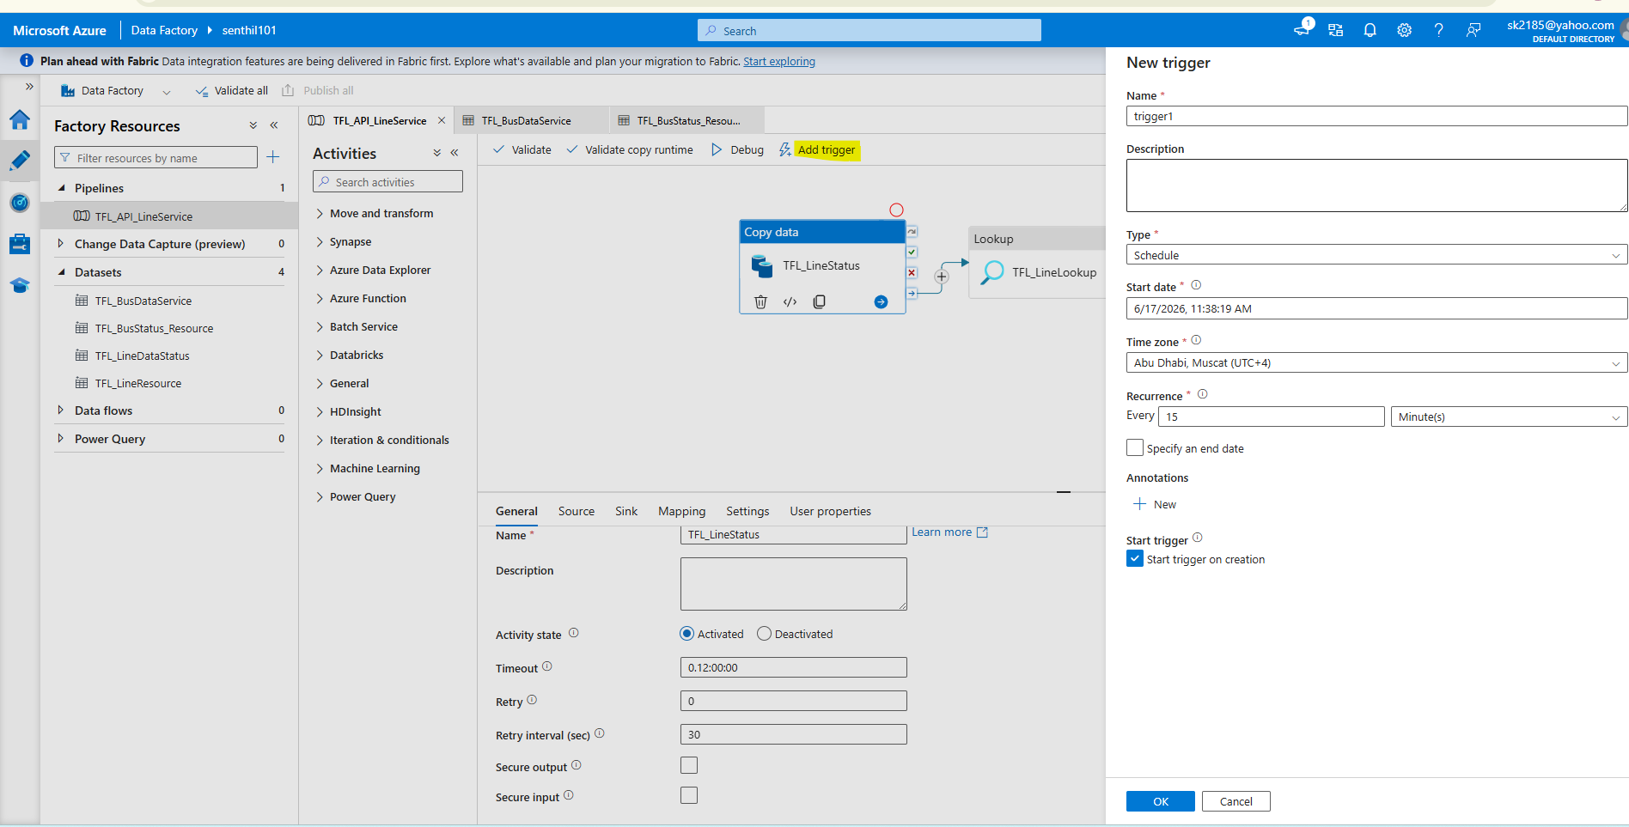Close the TFL_API_LineService tab
This screenshot has height=827, width=1629.
pos(442,120)
